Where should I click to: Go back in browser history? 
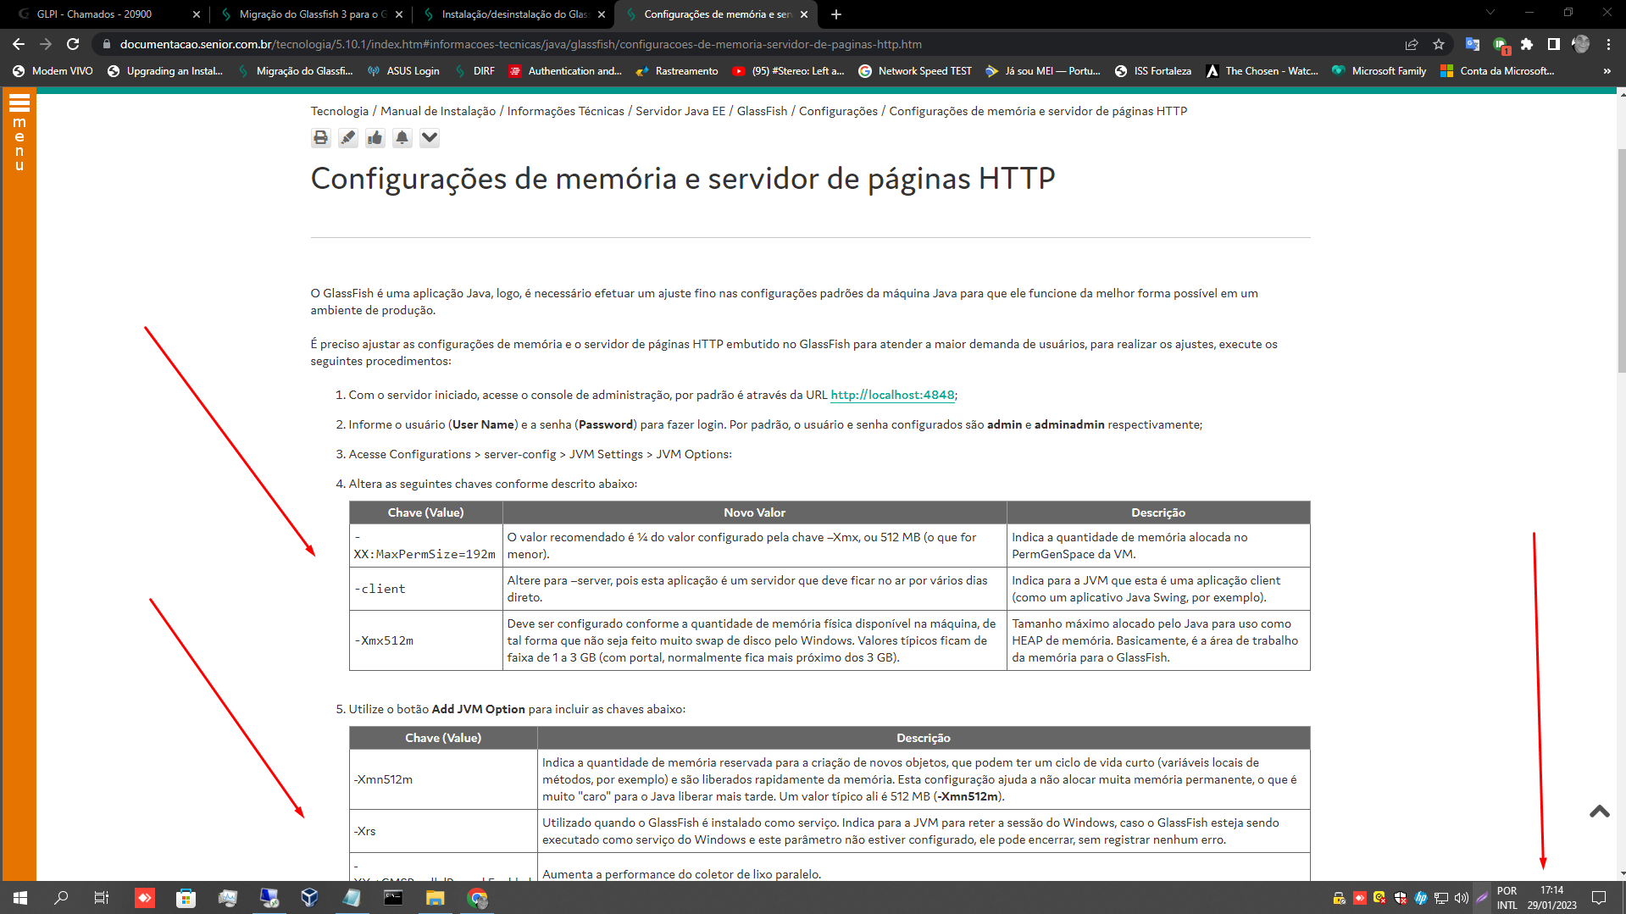point(19,44)
